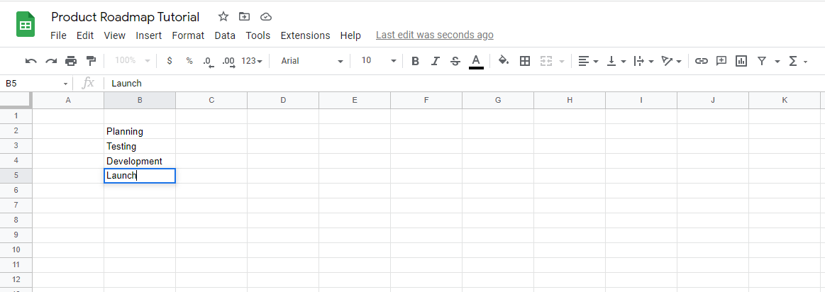Toggle Italic formatting
Viewport: 825px width, 292px height.
tap(436, 61)
